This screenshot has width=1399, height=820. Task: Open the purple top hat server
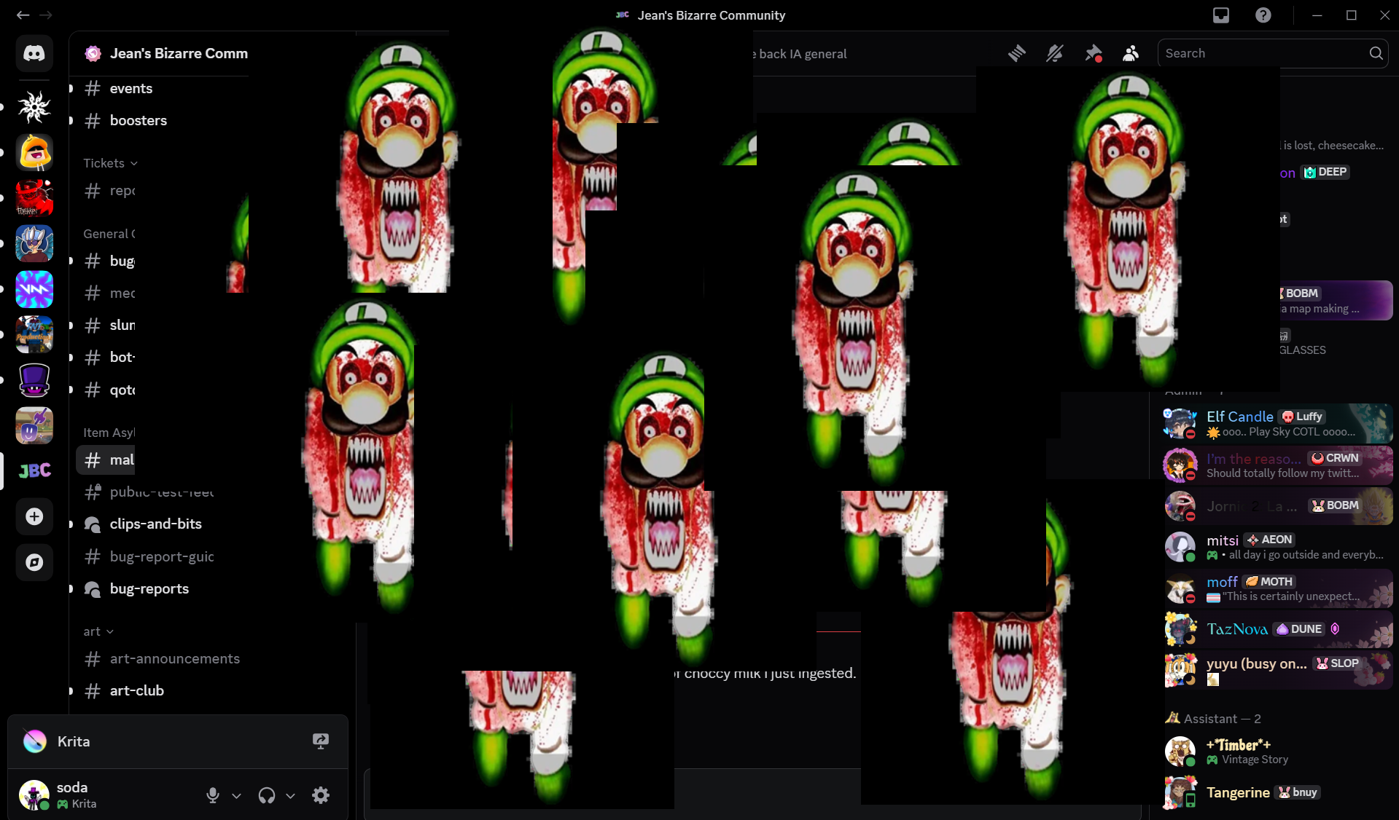[34, 380]
